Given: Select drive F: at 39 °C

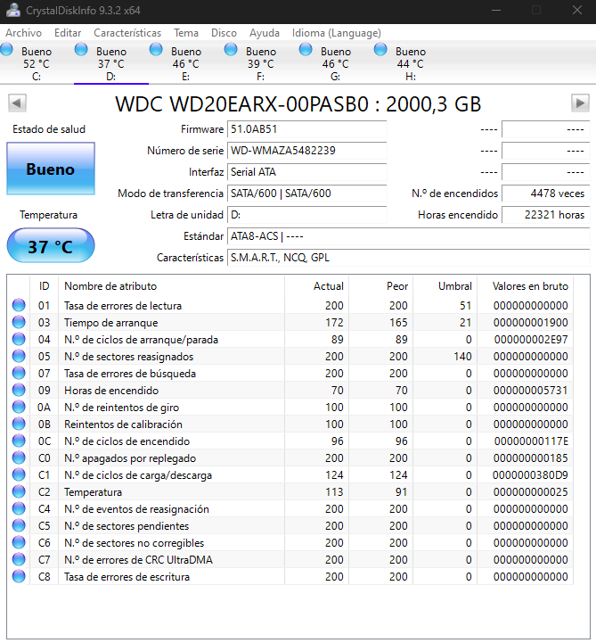Looking at the screenshot, I should [x=260, y=62].
